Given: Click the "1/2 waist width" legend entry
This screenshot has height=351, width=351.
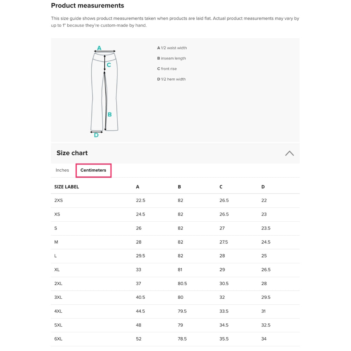Looking at the screenshot, I should (172, 48).
